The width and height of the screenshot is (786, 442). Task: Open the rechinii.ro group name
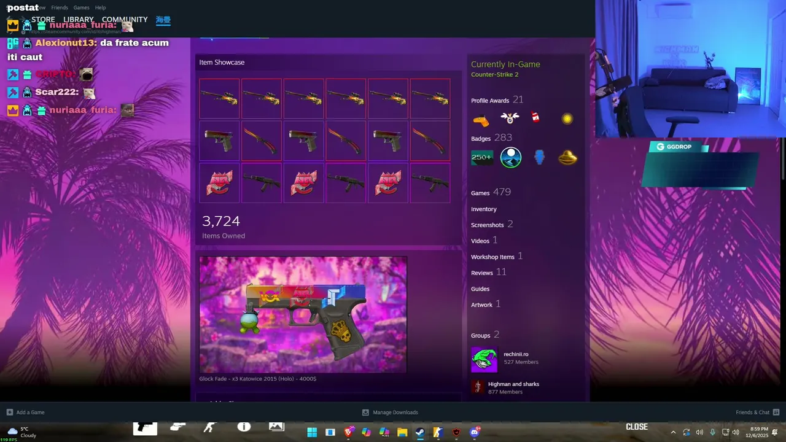[x=516, y=354]
